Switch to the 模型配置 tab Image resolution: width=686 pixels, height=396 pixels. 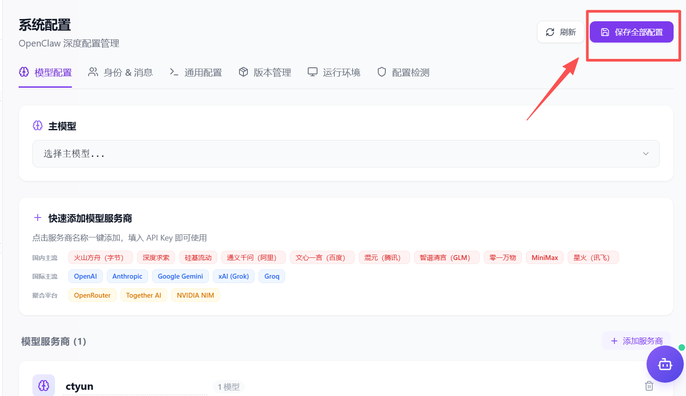[x=45, y=72]
